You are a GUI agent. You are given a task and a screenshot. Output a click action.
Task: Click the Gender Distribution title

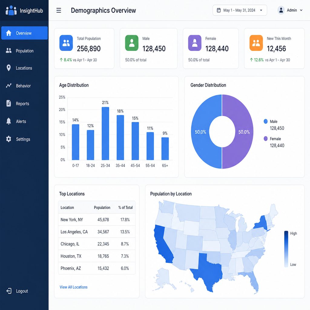pyautogui.click(x=208, y=85)
